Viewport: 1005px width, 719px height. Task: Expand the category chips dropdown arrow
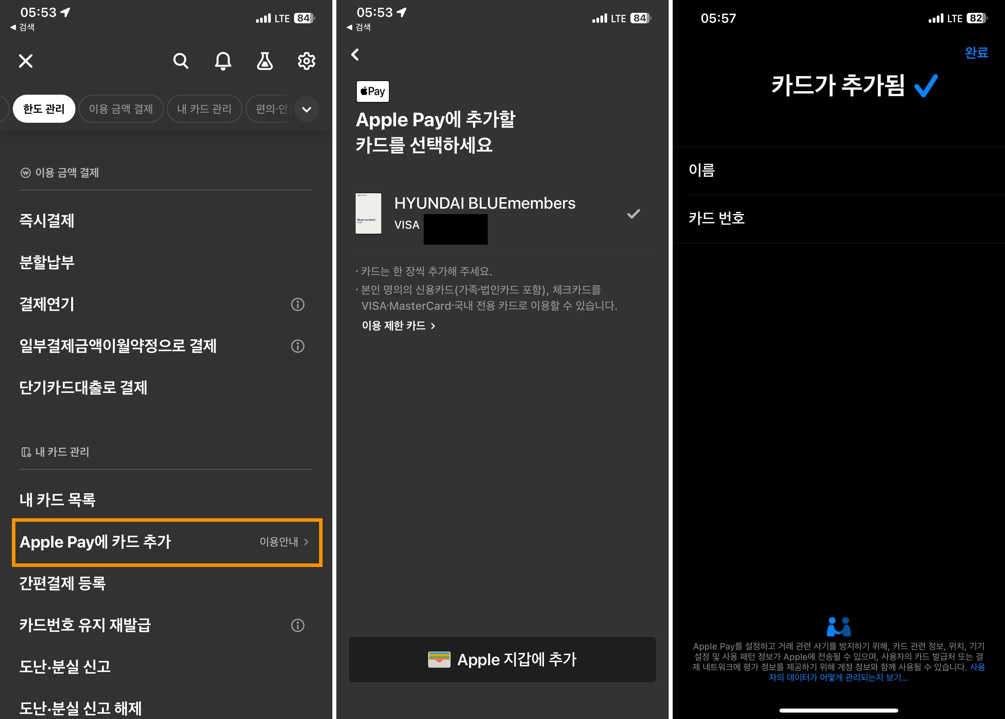click(307, 109)
